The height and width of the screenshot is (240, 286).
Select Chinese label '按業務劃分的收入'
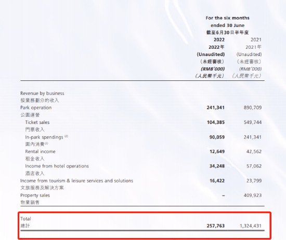[x=40, y=101]
